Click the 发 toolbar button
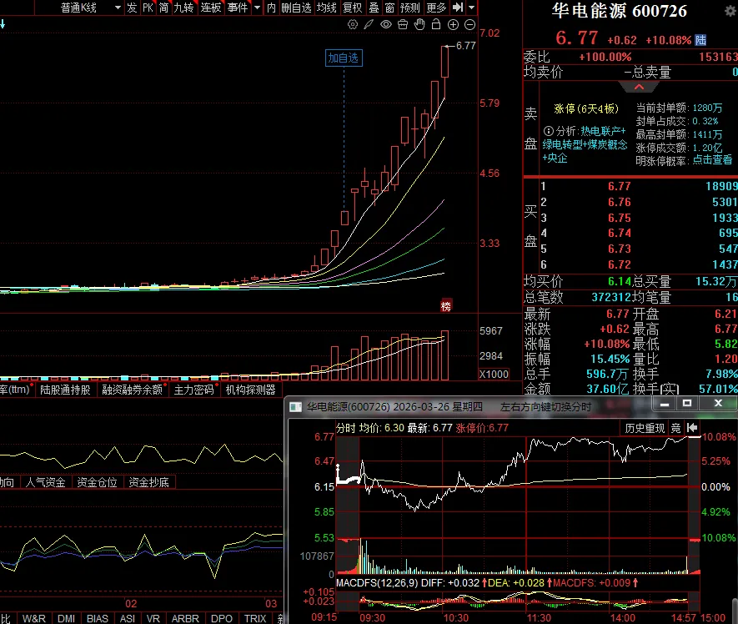738x624 pixels. [x=132, y=8]
